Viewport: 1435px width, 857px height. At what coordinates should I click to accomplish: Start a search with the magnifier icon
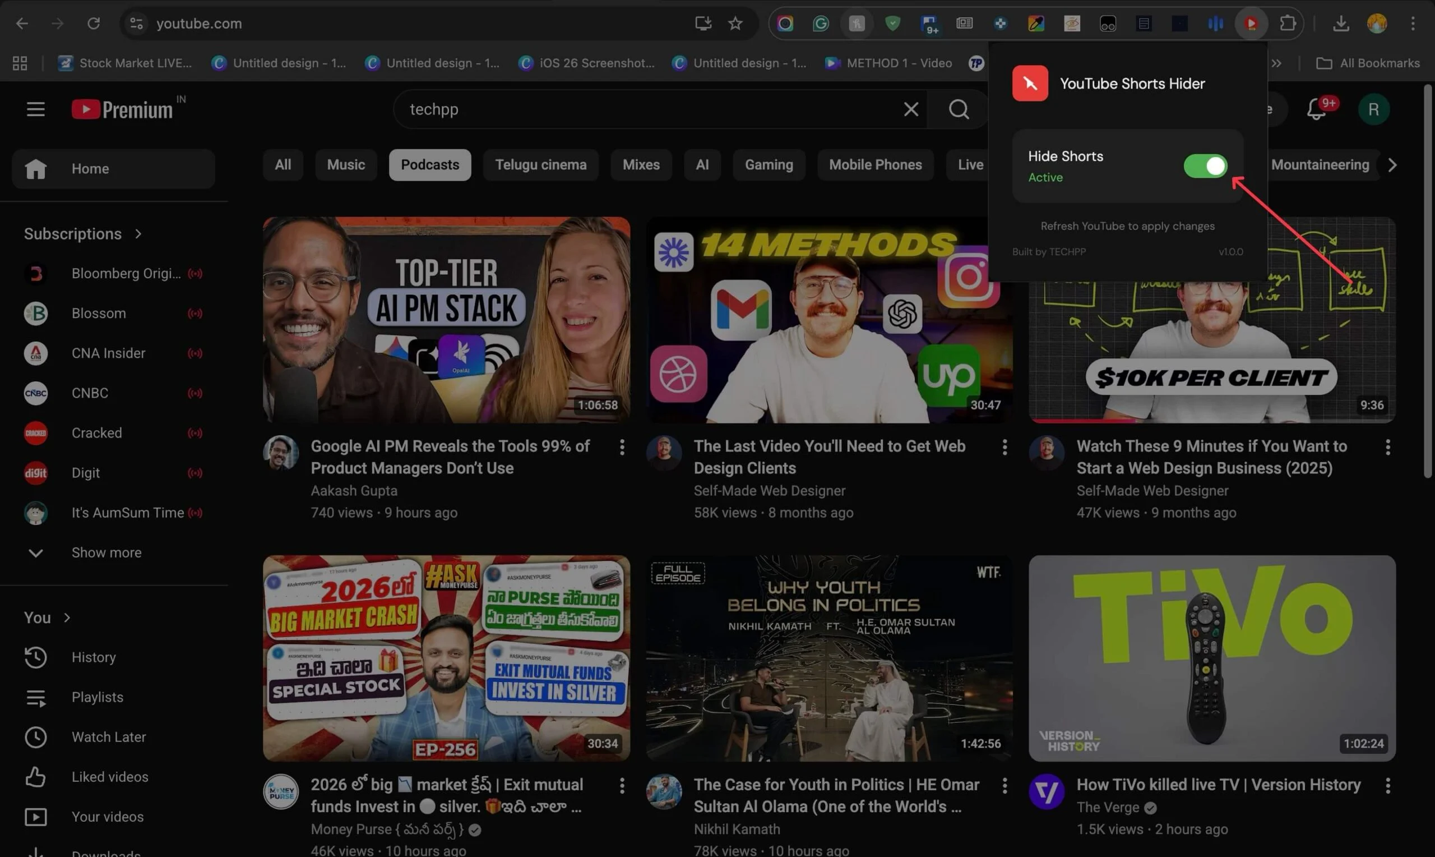click(x=958, y=109)
